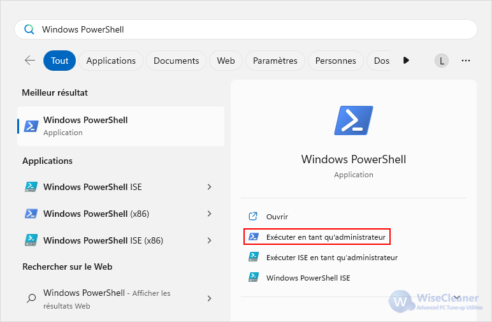Click the large PowerShell logo in preview
The width and height of the screenshot is (492, 322).
pyautogui.click(x=354, y=121)
